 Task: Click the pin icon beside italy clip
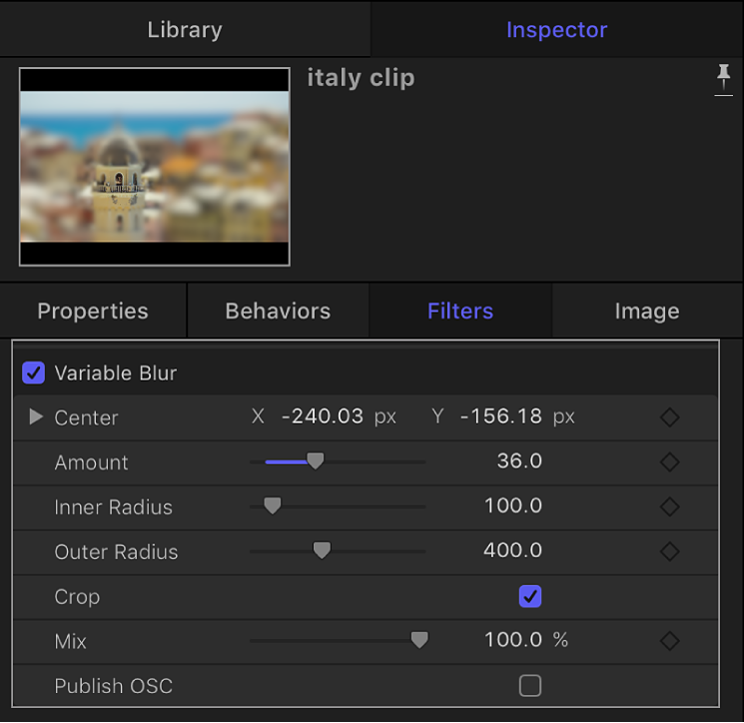click(x=724, y=80)
